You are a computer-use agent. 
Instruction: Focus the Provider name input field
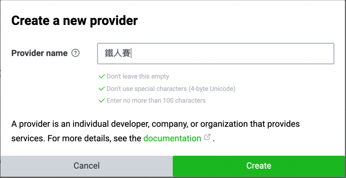pos(216,54)
